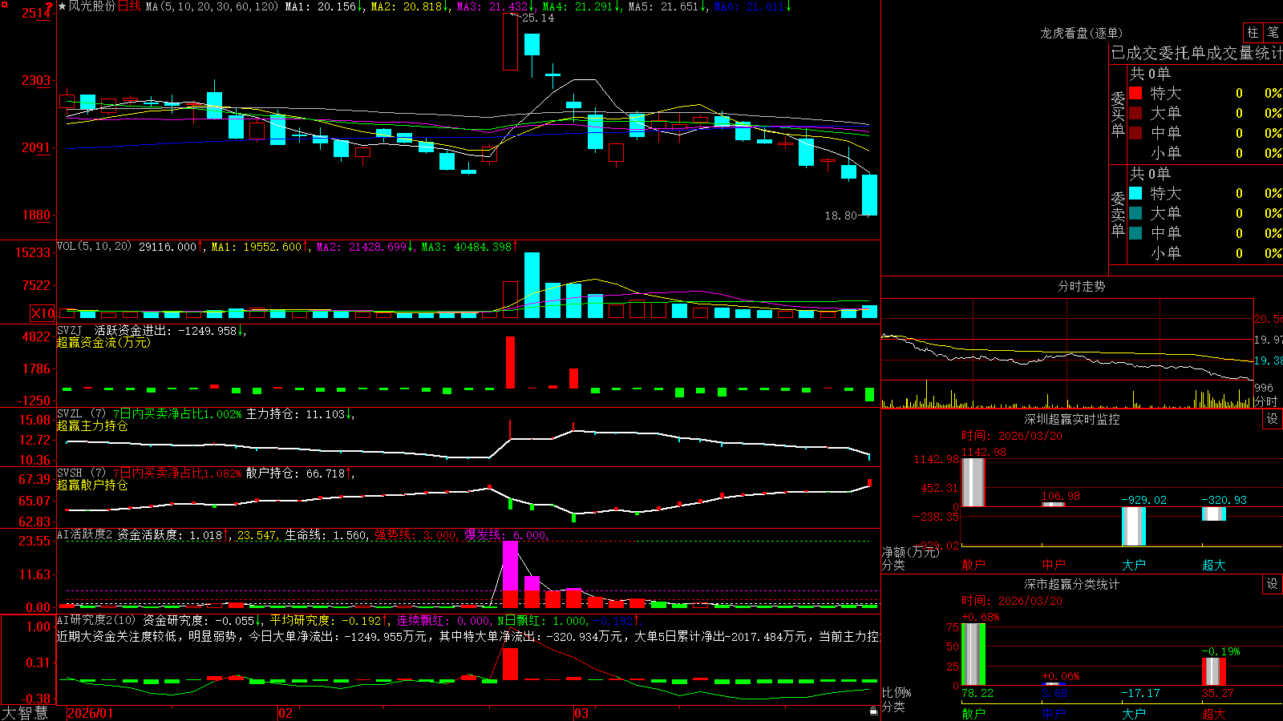The image size is (1283, 721).
Task: Click the star icon before 风光股份
Action: [x=62, y=6]
